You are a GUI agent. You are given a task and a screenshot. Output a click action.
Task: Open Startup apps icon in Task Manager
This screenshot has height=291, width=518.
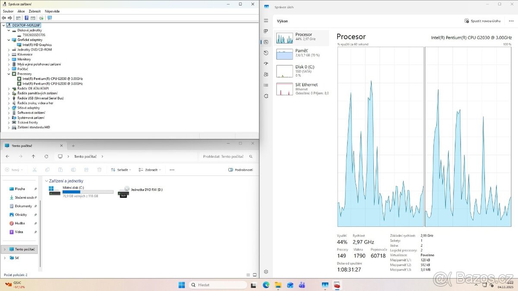(x=266, y=63)
